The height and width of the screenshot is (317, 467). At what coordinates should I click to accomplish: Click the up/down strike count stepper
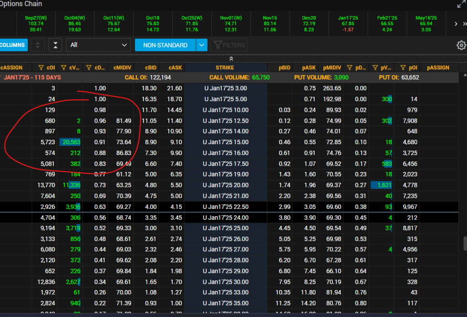pos(38,45)
